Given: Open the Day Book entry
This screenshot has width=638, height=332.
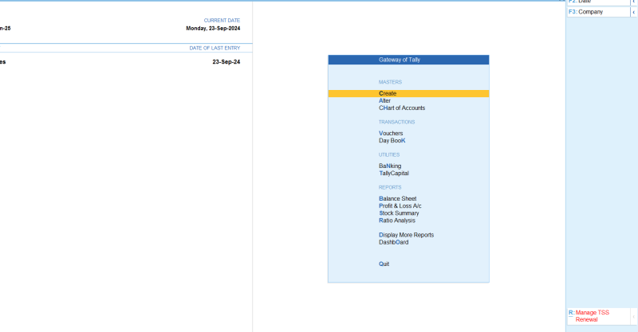Looking at the screenshot, I should pyautogui.click(x=392, y=141).
